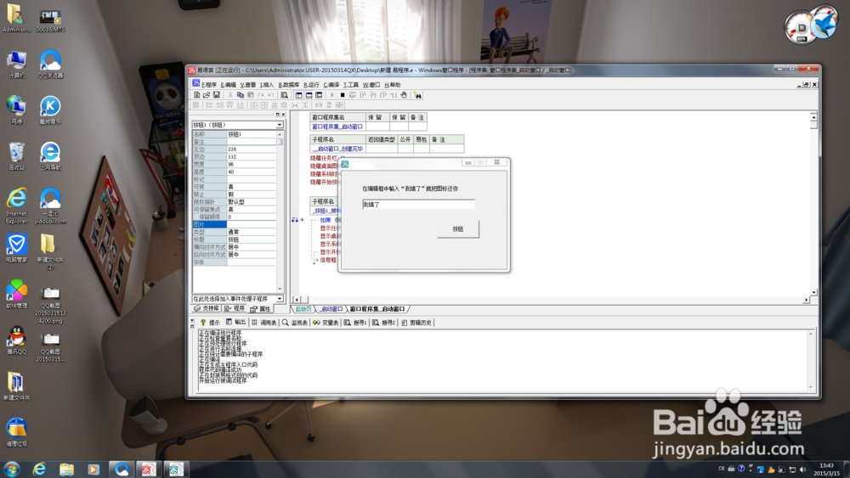
Task: Click the 按钮 button in the running dialog
Action: [x=458, y=228]
